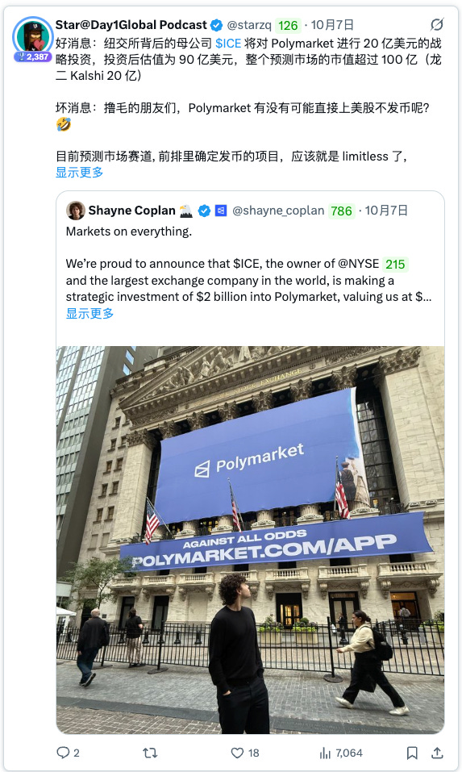This screenshot has height=772, width=462.
Task: Expand quoted tweet's 显示更多 link
Action: pos(89,313)
